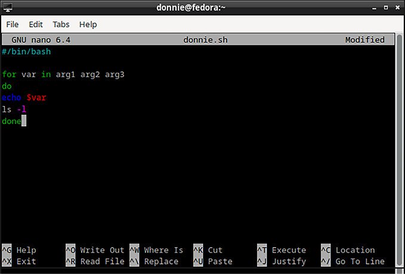The width and height of the screenshot is (405, 274).
Task: Close the donnie@fedora terminal window
Action: pyautogui.click(x=397, y=8)
